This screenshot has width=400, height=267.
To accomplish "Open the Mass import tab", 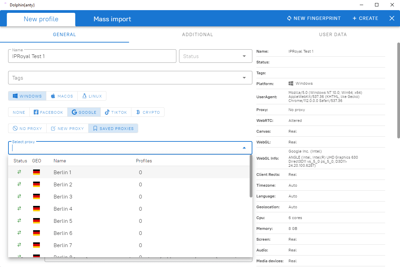I will pos(112,19).
